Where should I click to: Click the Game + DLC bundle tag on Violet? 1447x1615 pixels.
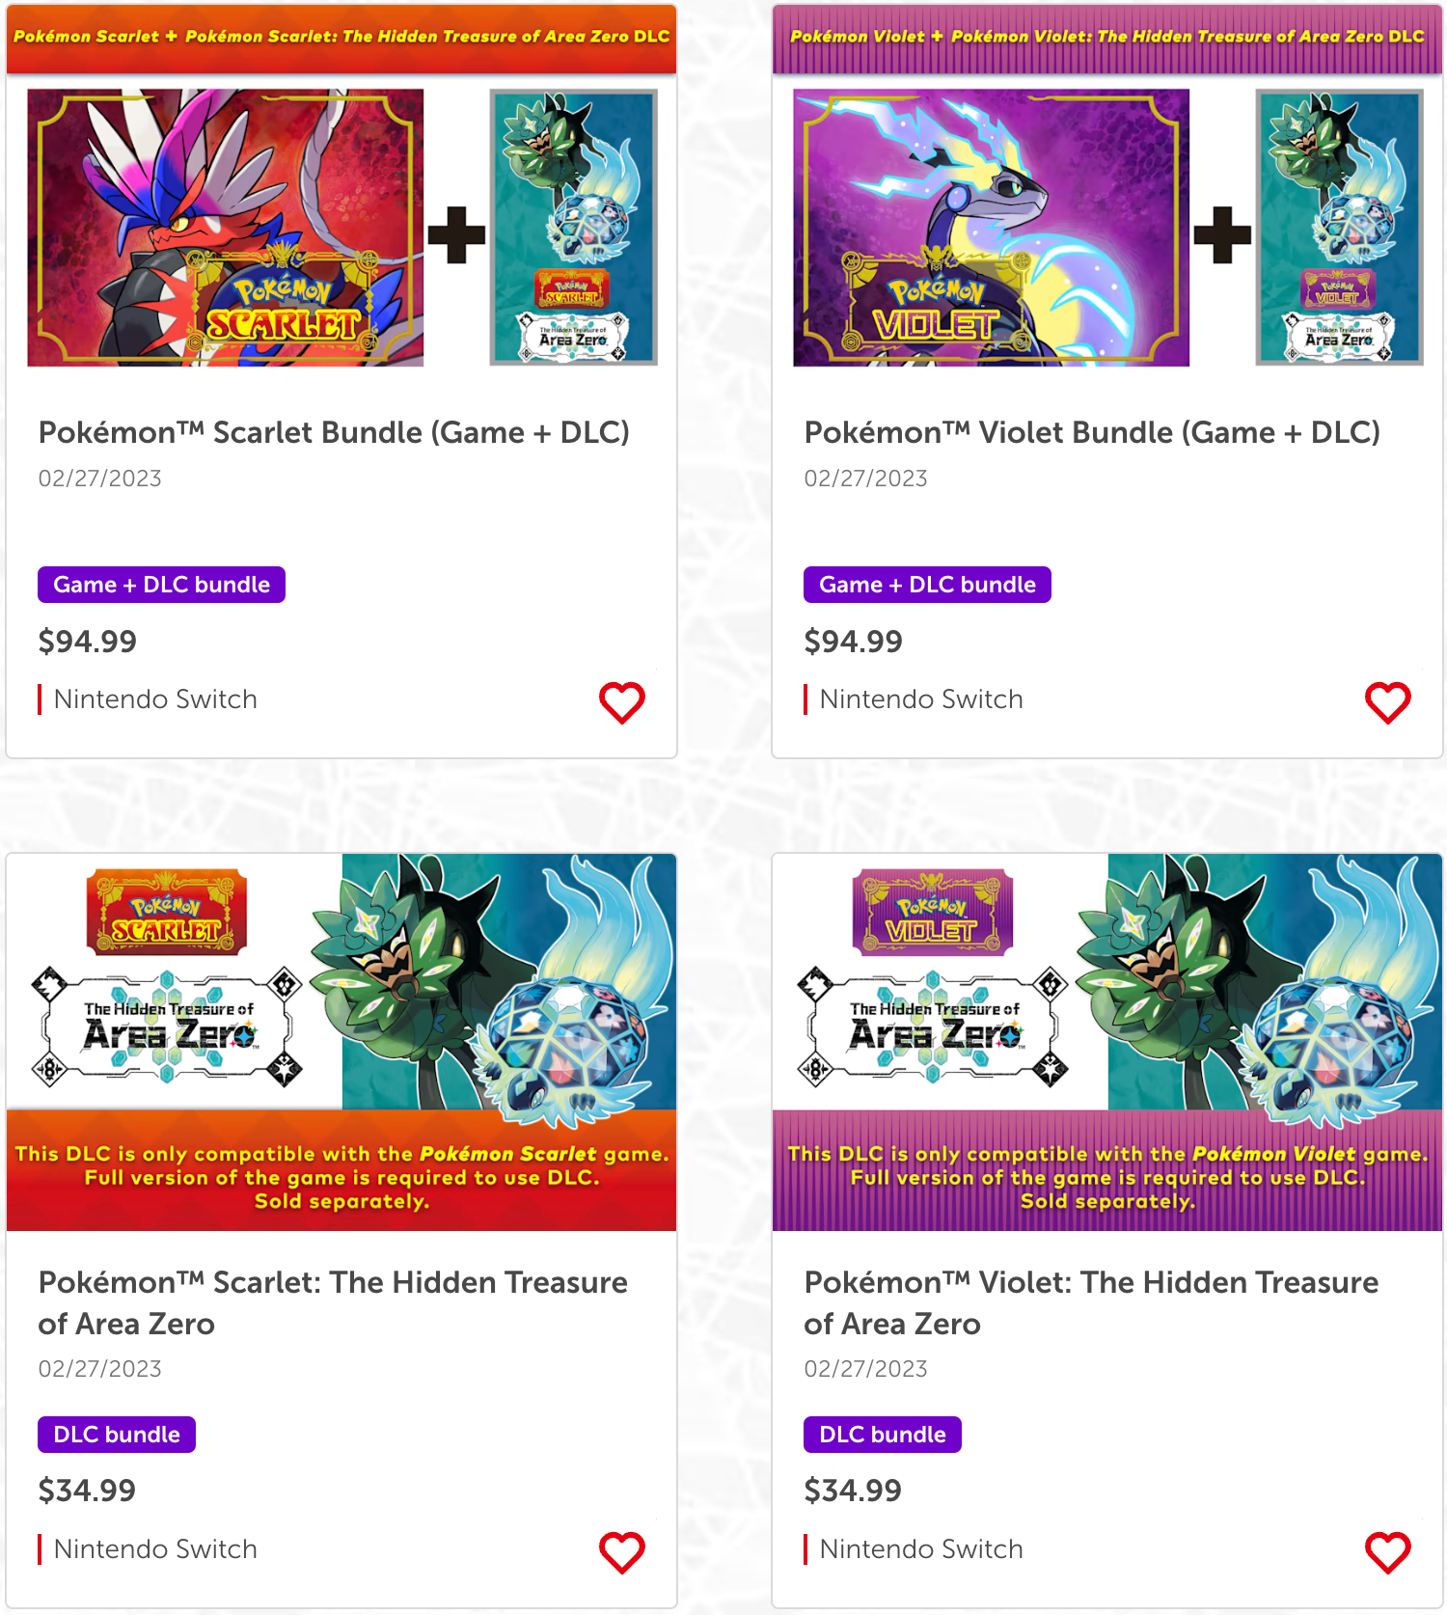[x=927, y=585]
